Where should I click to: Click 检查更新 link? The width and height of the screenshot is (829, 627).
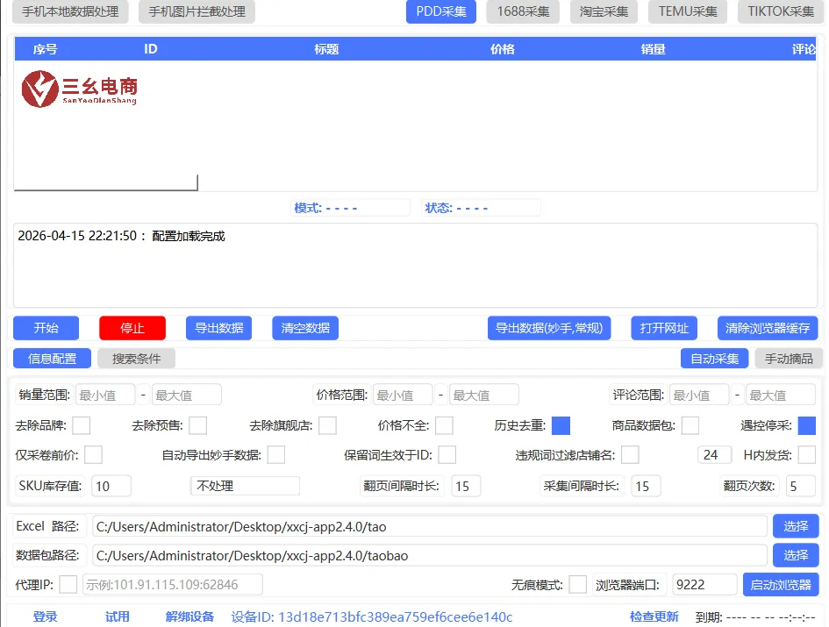654,617
